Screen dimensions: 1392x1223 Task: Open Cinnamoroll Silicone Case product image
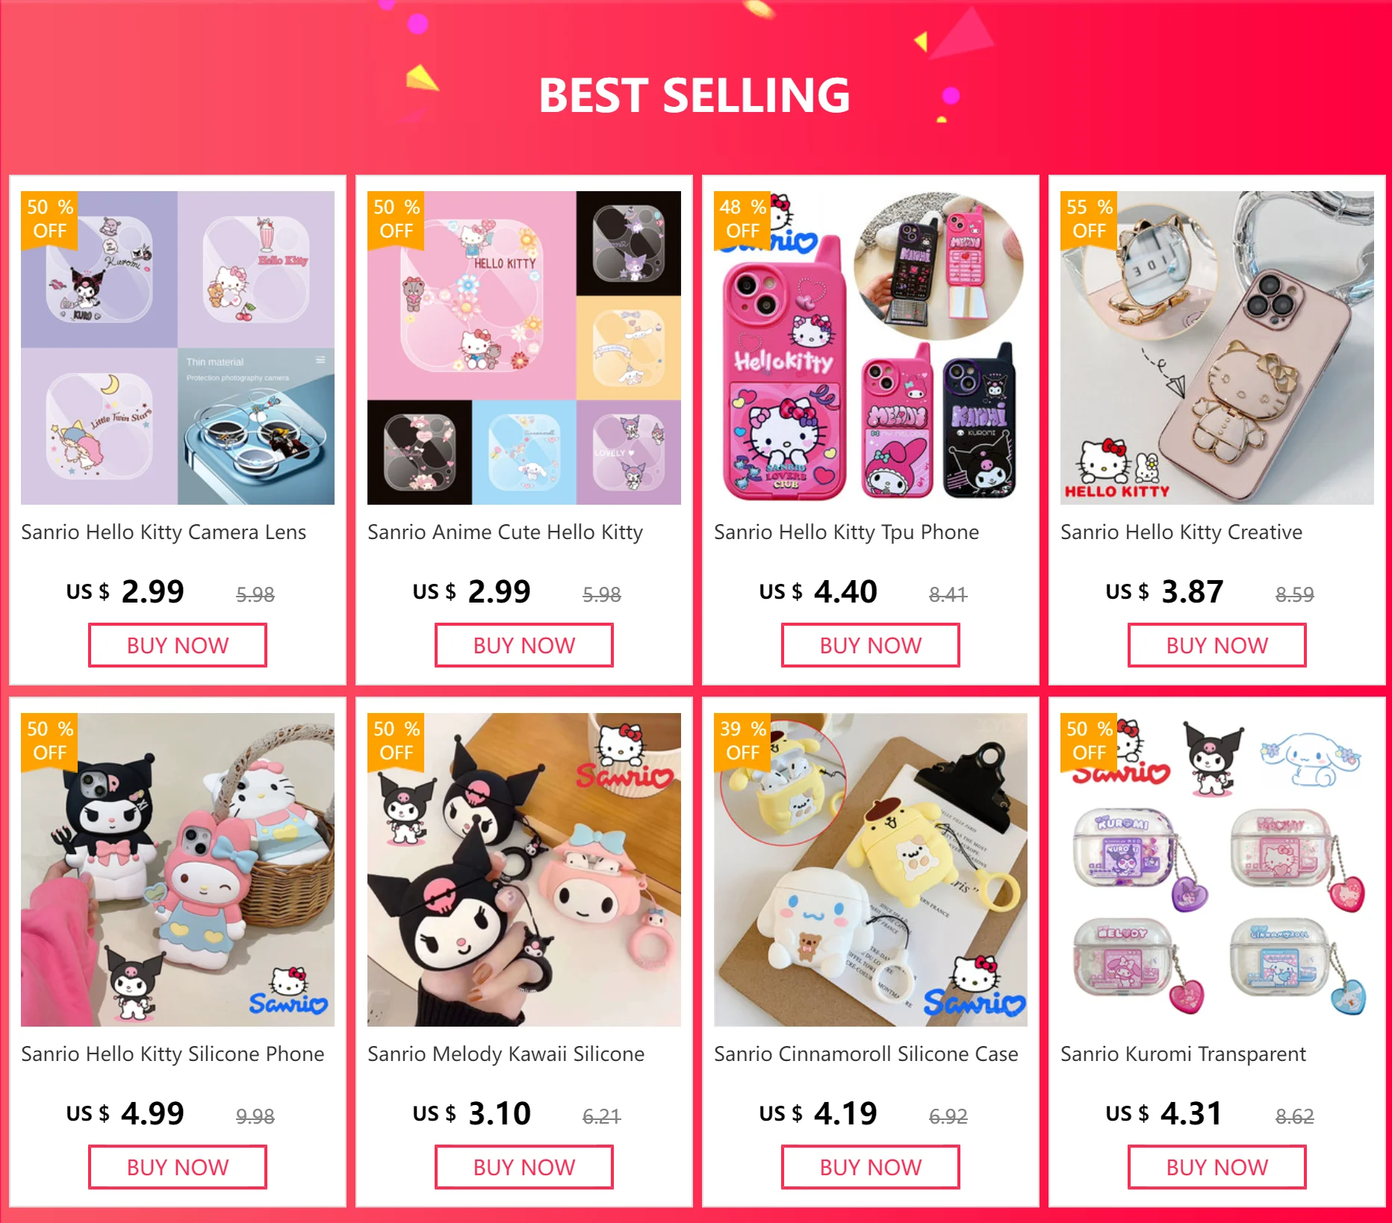[x=871, y=870]
